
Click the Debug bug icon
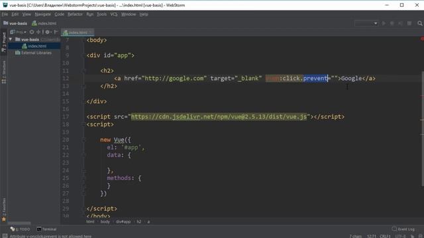coord(392,24)
